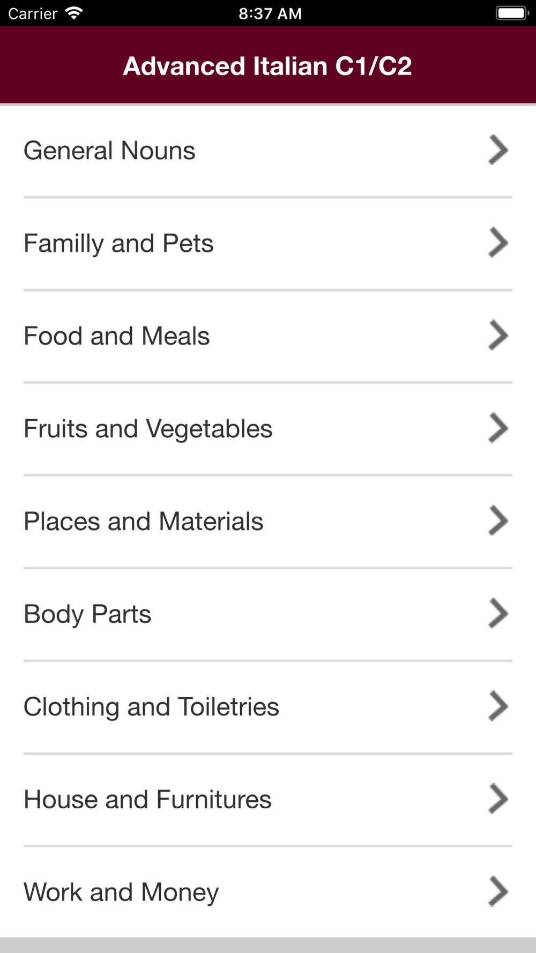The height and width of the screenshot is (953, 536).
Task: Tap the Wi-Fi icon in status bar
Action: point(73,13)
